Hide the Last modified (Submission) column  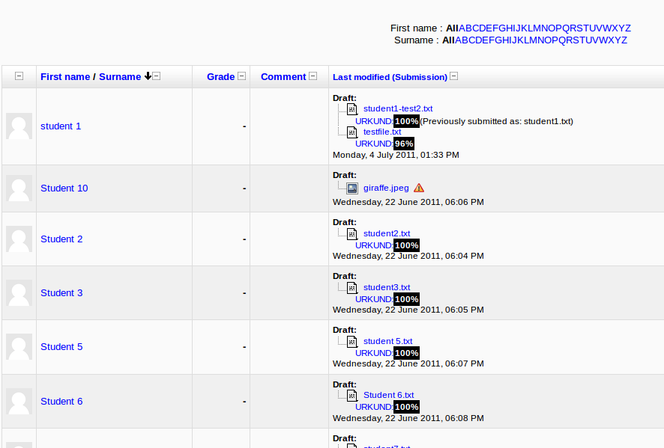point(454,76)
